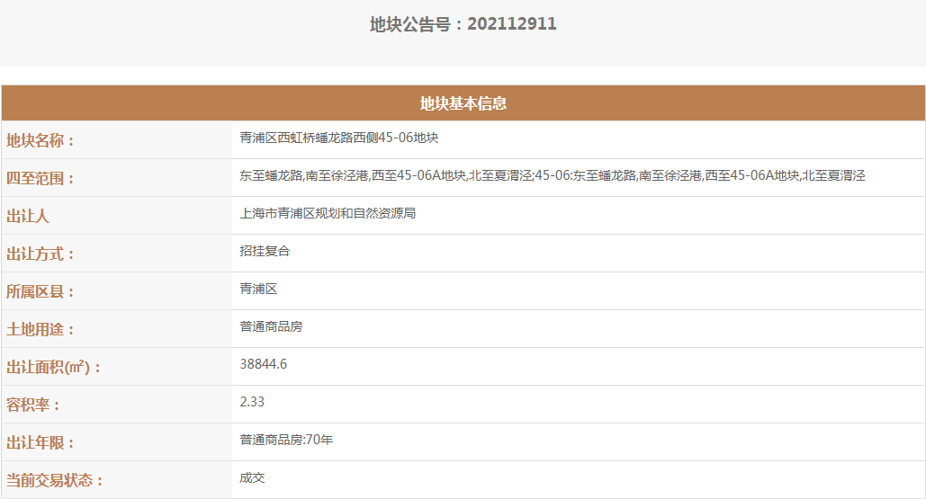Click the 出让人 label
The image size is (926, 499).
[x=28, y=216]
